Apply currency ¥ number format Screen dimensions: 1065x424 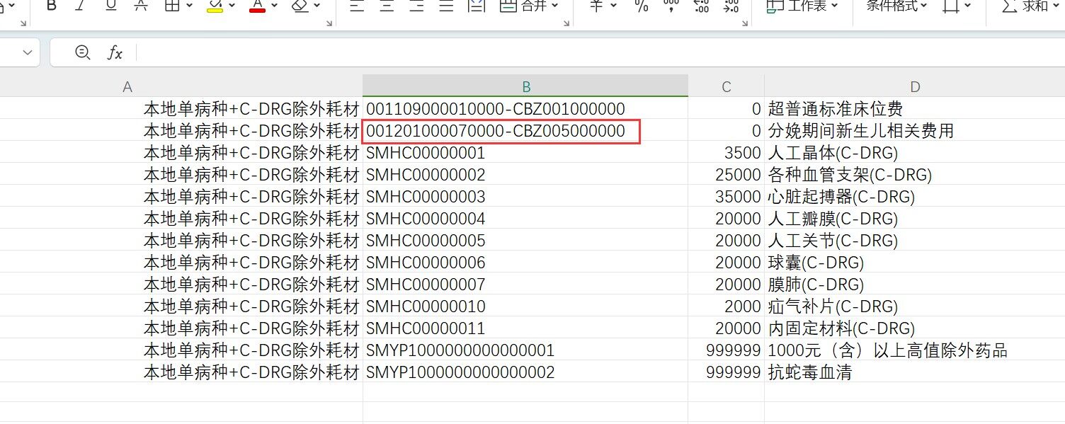point(596,6)
